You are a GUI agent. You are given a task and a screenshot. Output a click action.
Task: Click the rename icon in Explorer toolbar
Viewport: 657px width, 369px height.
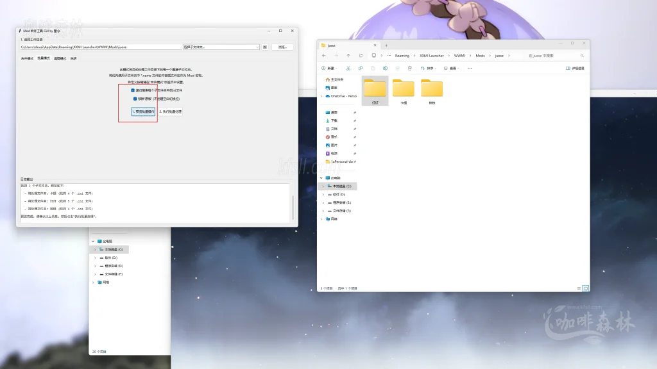point(385,68)
